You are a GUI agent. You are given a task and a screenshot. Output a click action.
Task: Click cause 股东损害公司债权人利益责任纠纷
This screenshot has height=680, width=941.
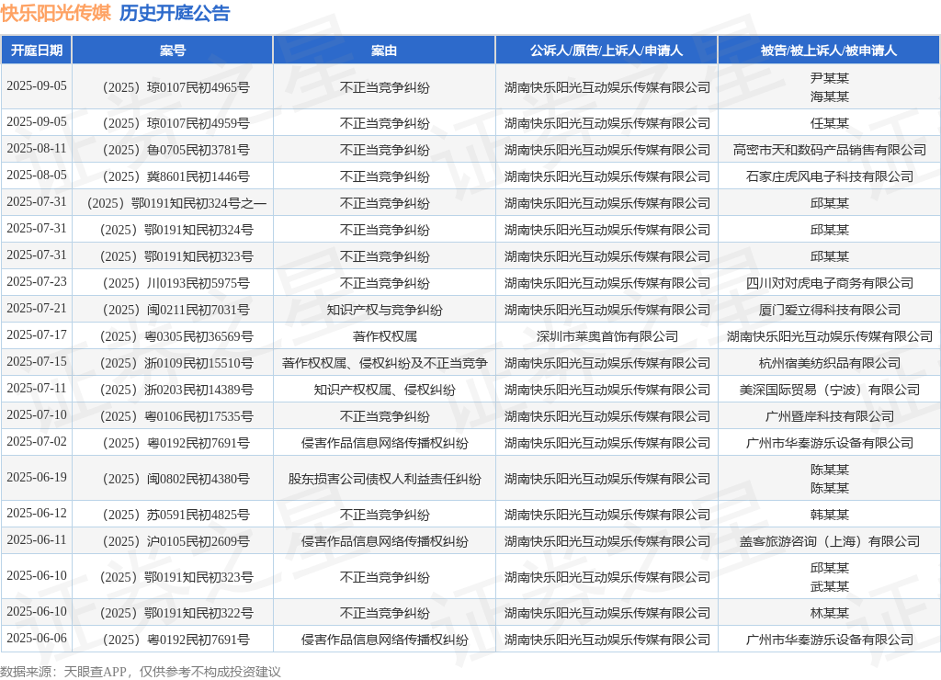point(384,479)
